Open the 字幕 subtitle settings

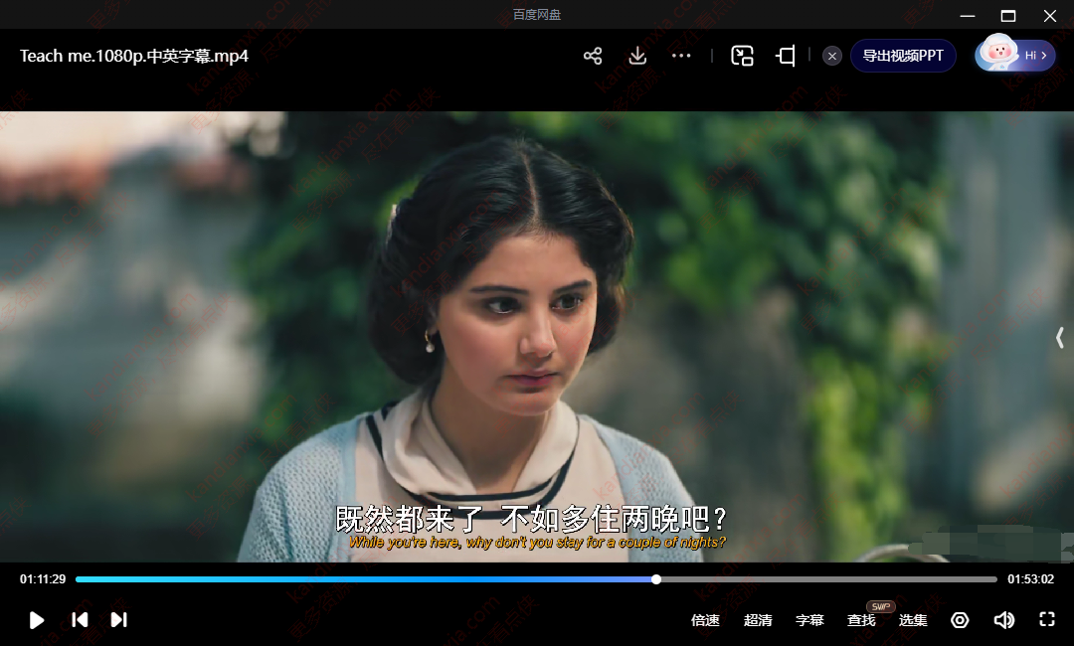point(809,621)
